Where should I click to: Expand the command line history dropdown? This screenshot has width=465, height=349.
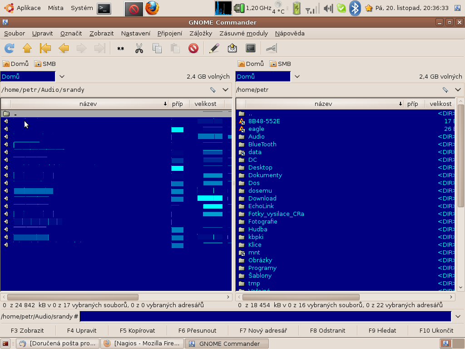pos(458,316)
